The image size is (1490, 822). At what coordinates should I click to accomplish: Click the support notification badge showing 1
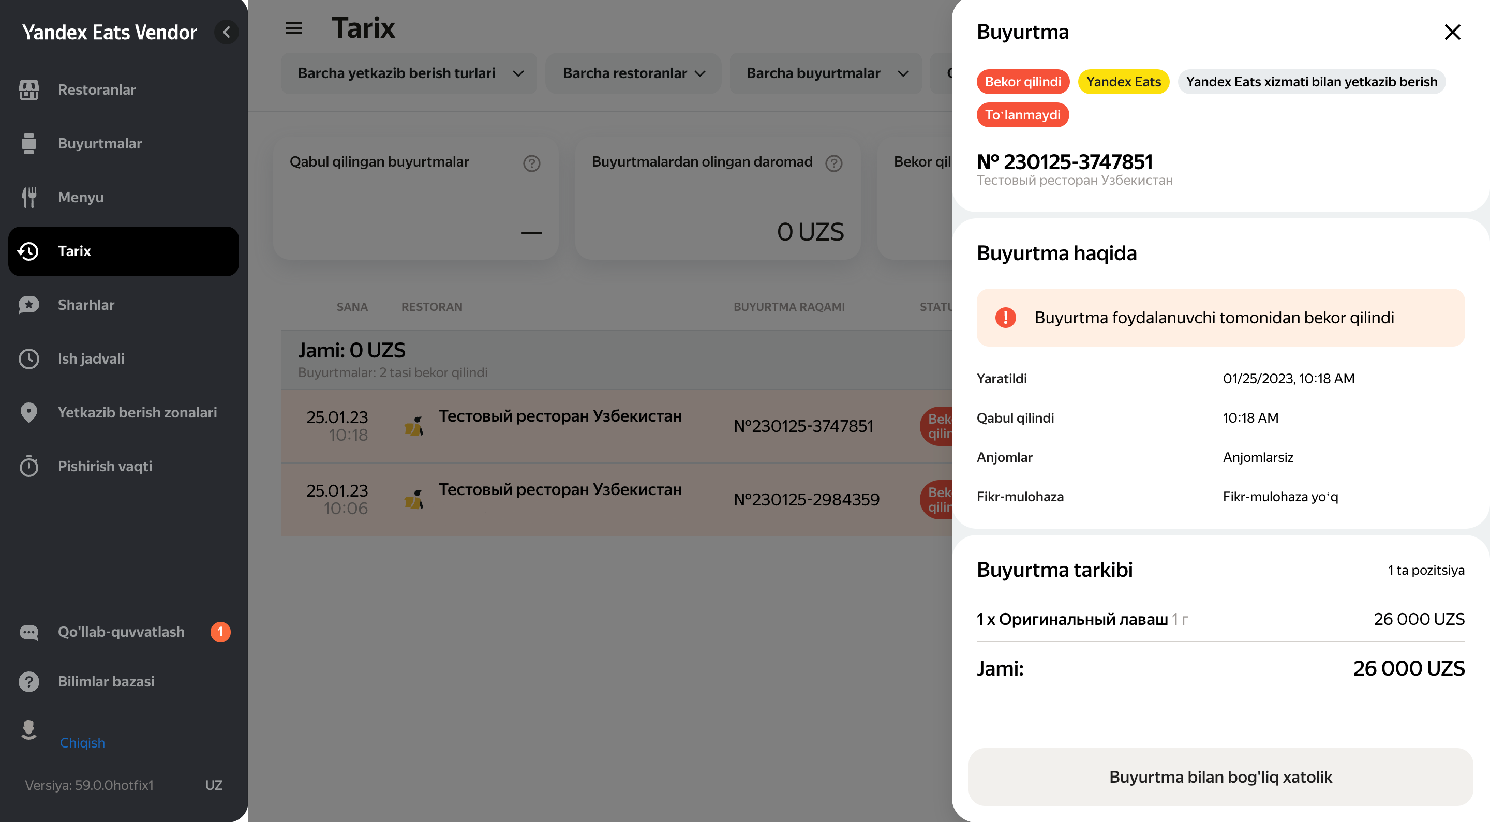[220, 632]
